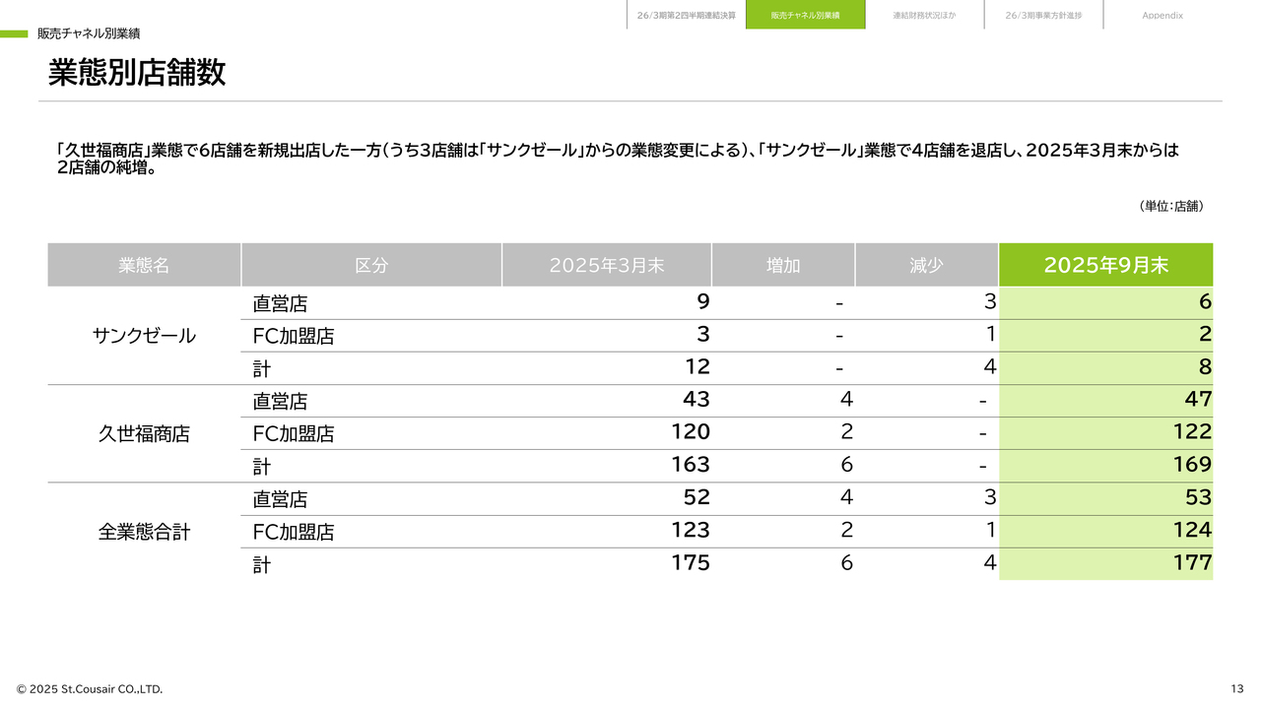Viewport: 1261px width, 709px height.
Task: Click the St.Cousair copyright footer text
Action: (x=89, y=688)
